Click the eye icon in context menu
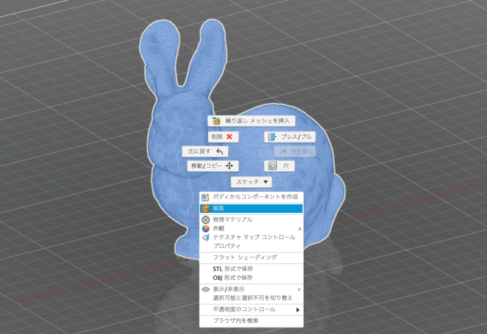The image size is (487, 334). pyautogui.click(x=206, y=290)
